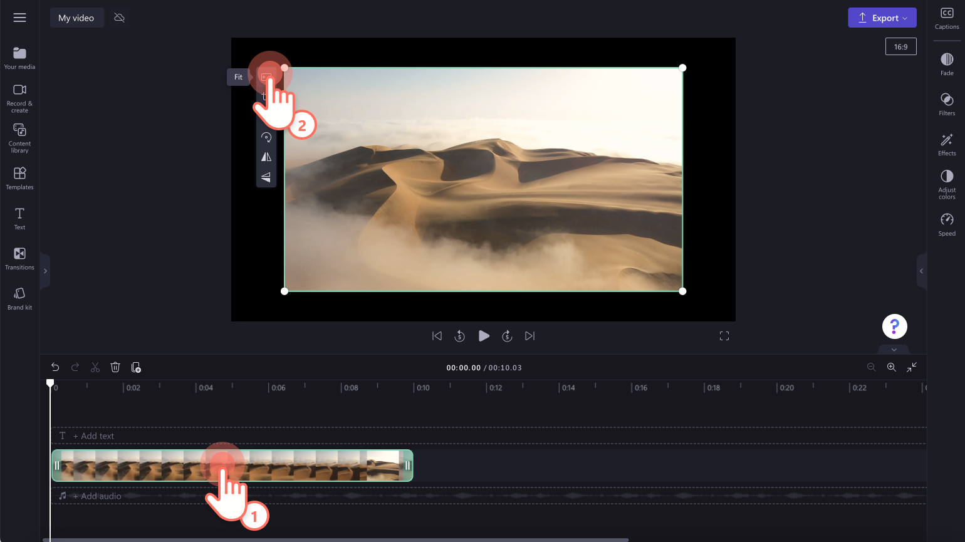Click the 0:10 mark on timeline ruler
This screenshot has width=965, height=542.
423,388
